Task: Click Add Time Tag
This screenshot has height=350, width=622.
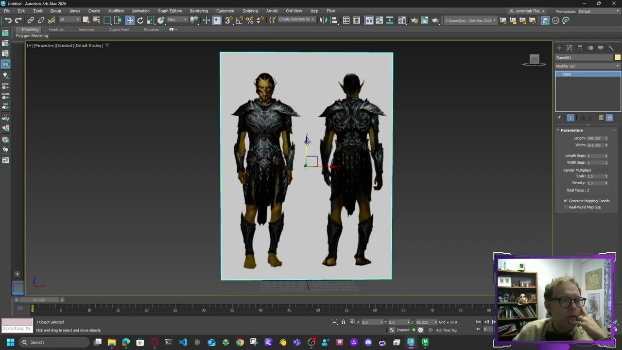Action: point(446,330)
